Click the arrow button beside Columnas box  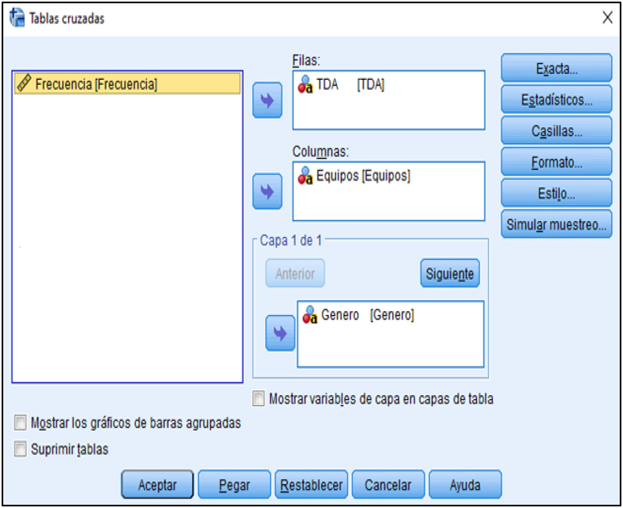tap(267, 191)
